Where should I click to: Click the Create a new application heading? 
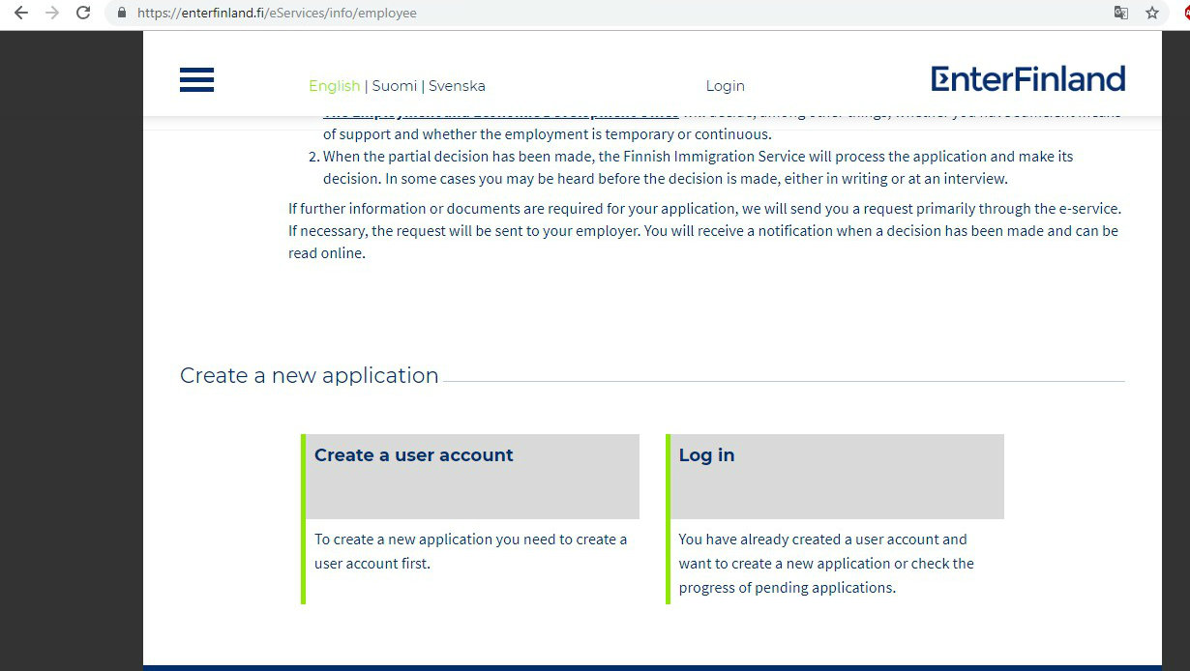(309, 375)
